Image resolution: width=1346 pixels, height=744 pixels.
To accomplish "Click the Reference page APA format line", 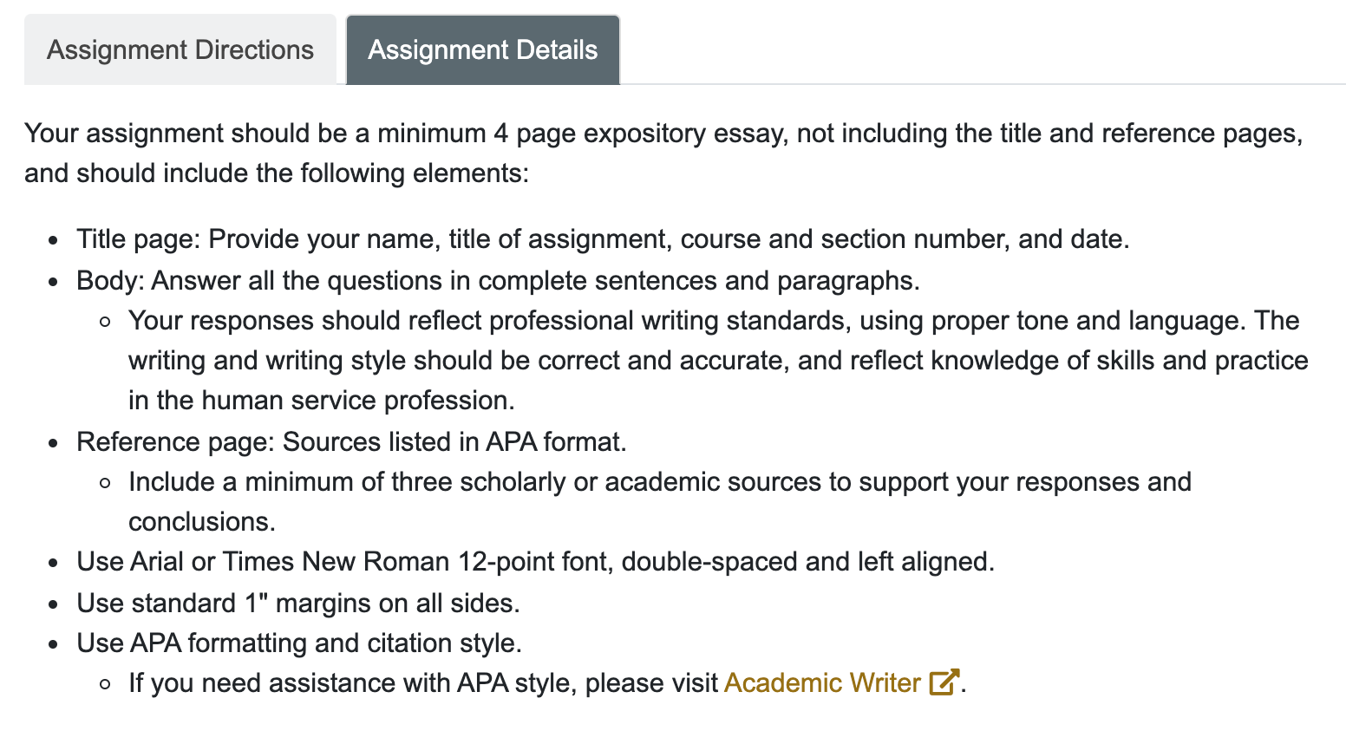I will pos(351,441).
